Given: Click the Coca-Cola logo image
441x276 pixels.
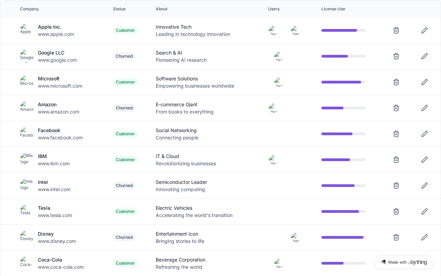Looking at the screenshot, I should [25, 263].
